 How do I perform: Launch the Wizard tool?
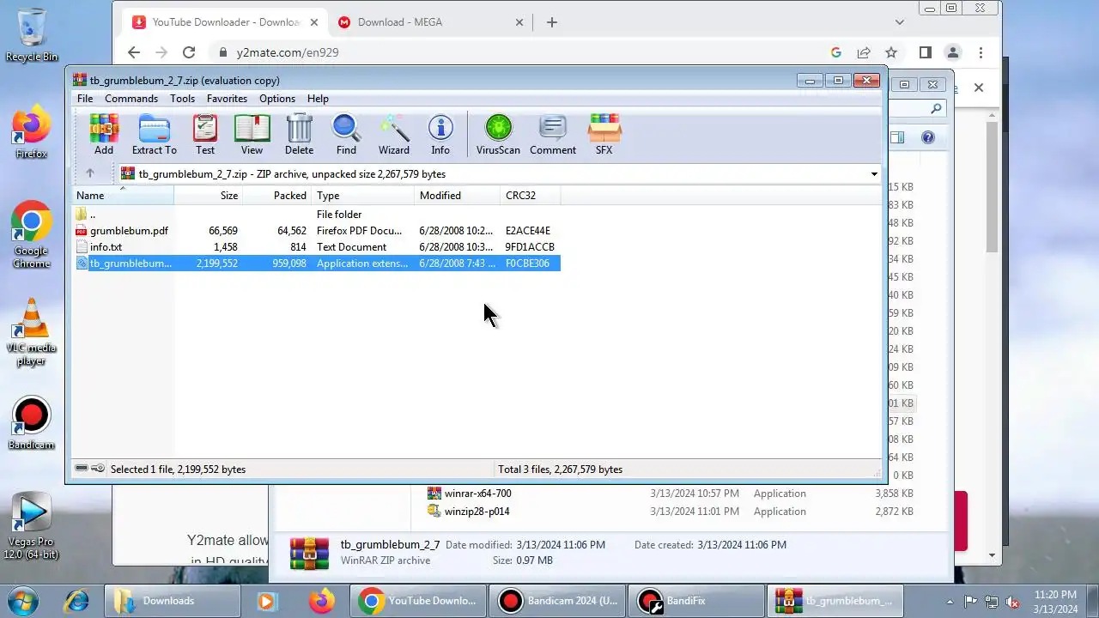point(394,135)
